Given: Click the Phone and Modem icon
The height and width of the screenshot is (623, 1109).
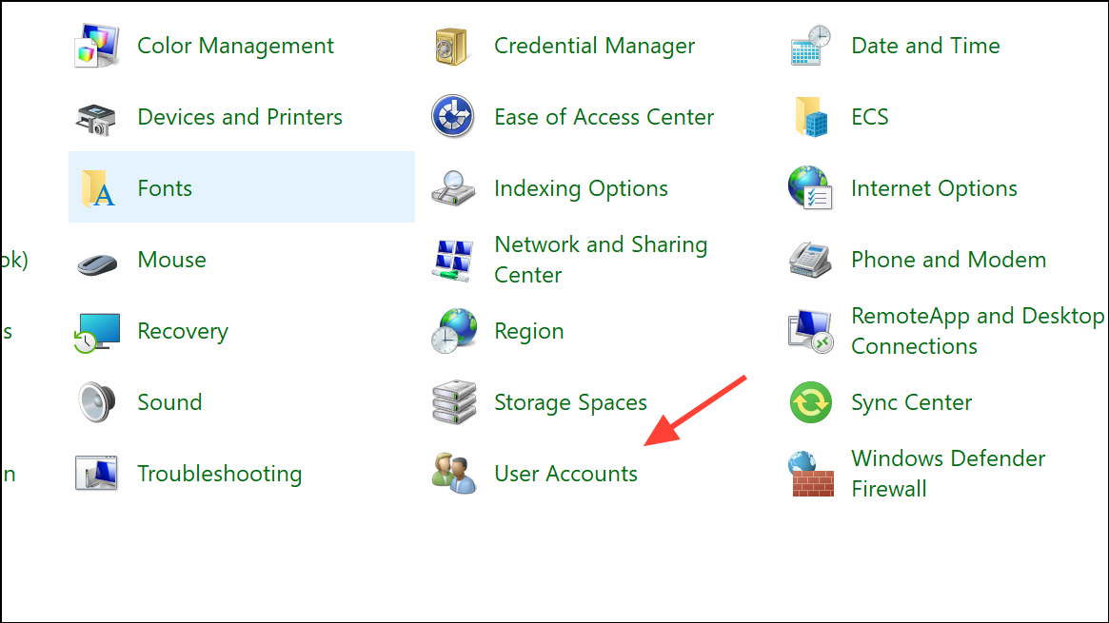Looking at the screenshot, I should (810, 260).
